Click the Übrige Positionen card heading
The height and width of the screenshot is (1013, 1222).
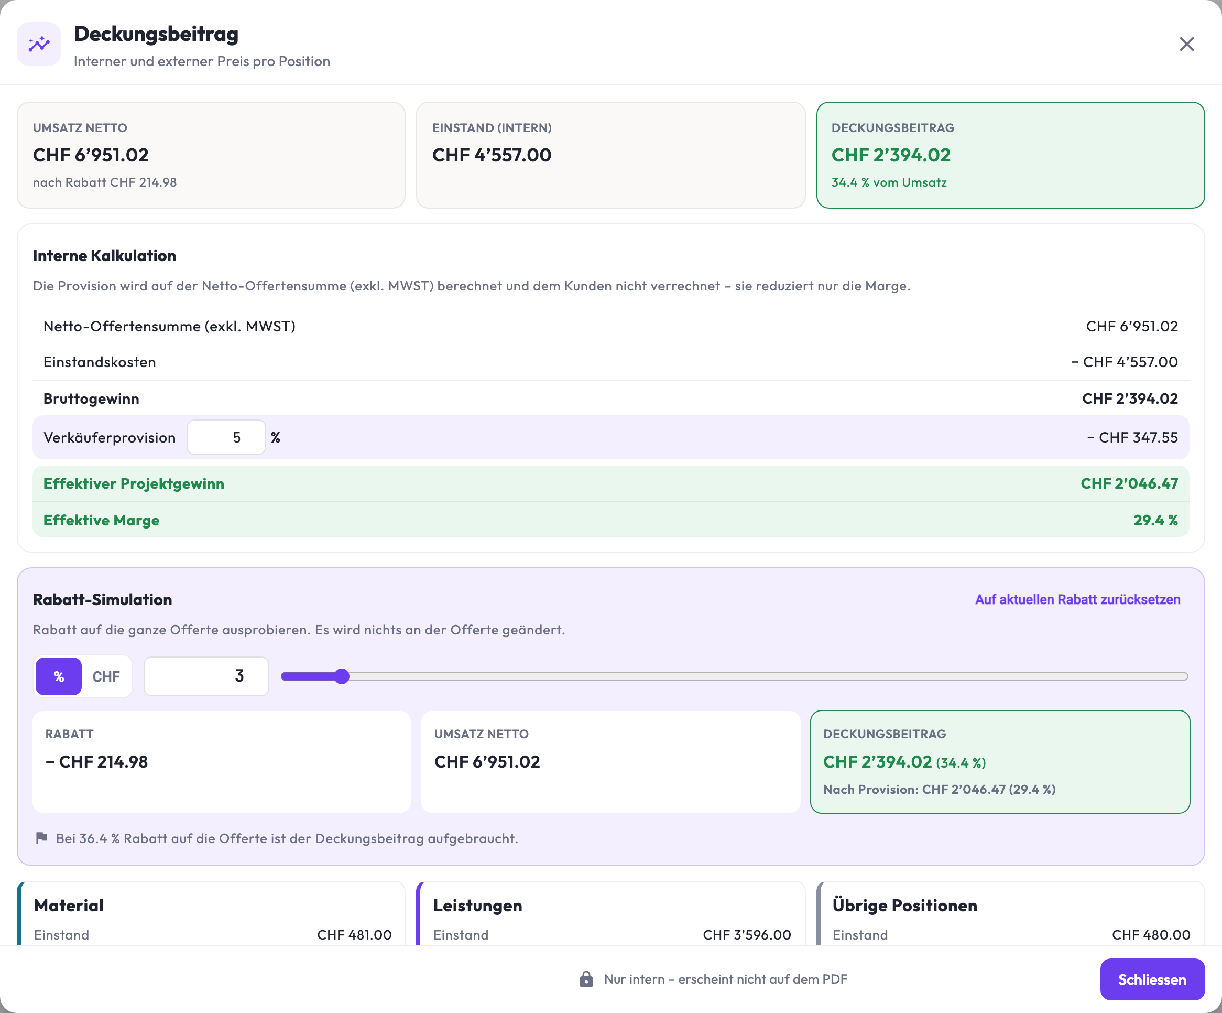(905, 906)
